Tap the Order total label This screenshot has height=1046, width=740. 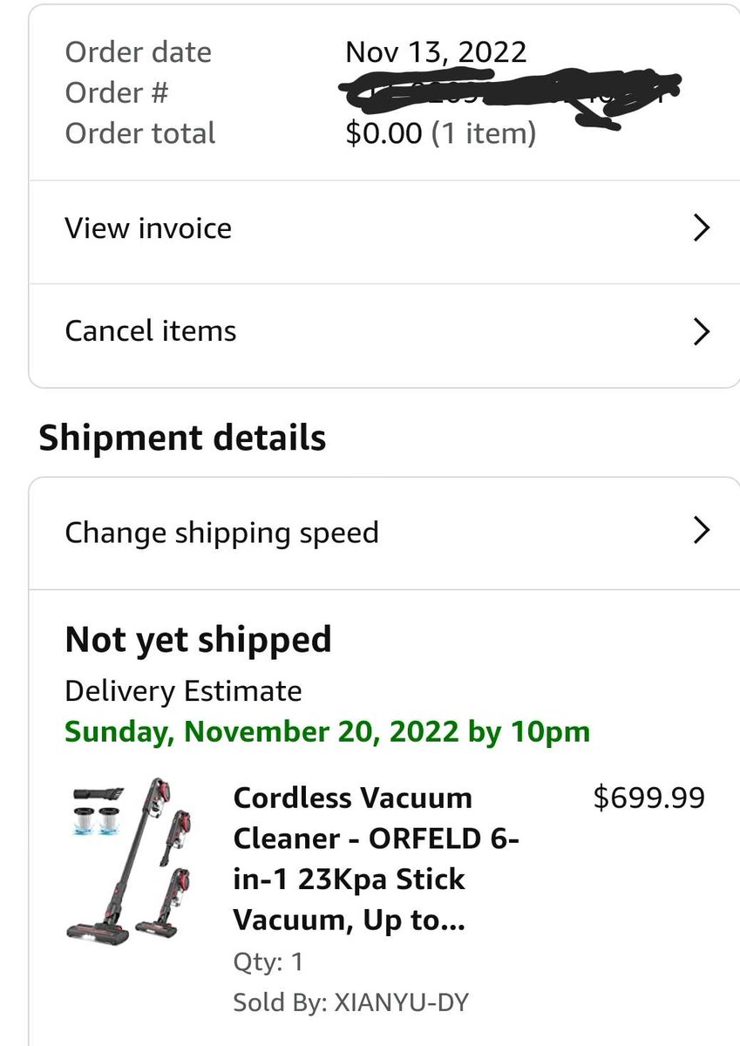pos(139,133)
